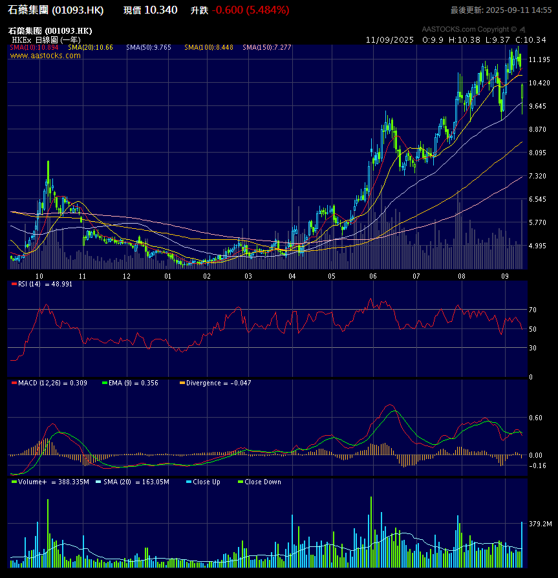Click the close price C:10.34
The height and width of the screenshot is (578, 558).
pos(531,40)
